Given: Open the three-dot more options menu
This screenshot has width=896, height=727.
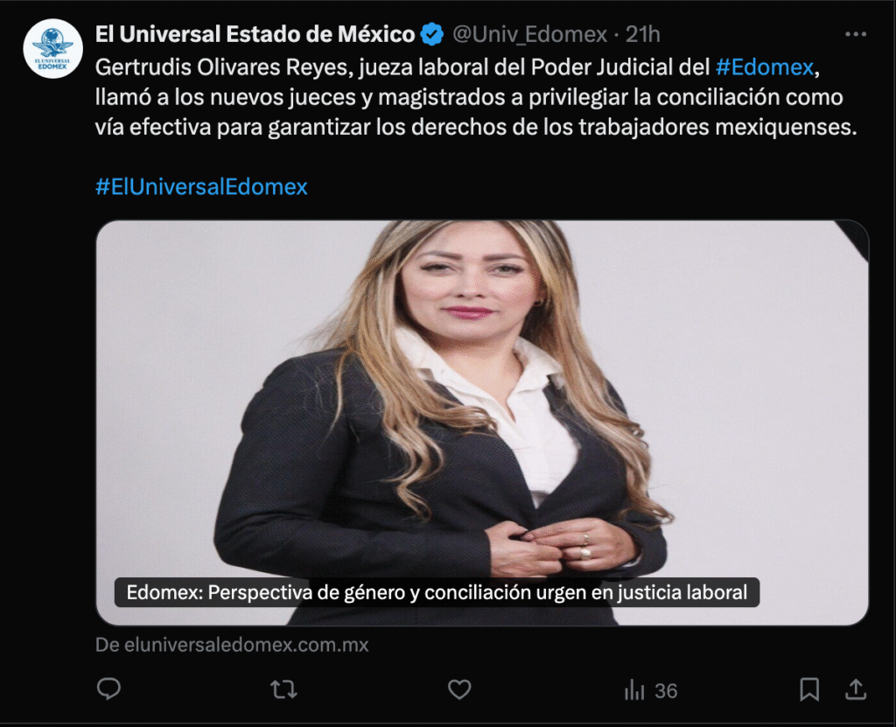Looking at the screenshot, I should (856, 35).
